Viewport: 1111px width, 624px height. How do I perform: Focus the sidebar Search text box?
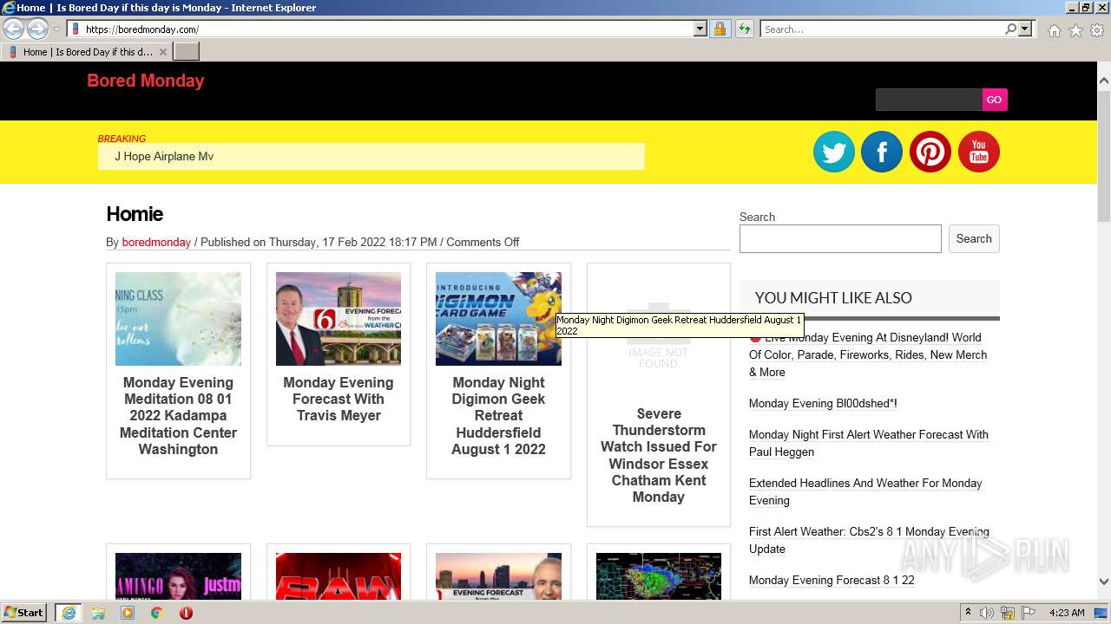point(840,239)
